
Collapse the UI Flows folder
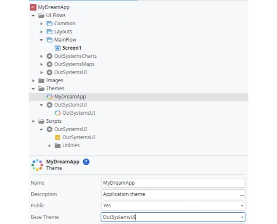click(33, 15)
